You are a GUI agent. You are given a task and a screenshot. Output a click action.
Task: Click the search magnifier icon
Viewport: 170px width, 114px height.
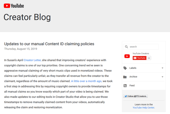click(126, 47)
